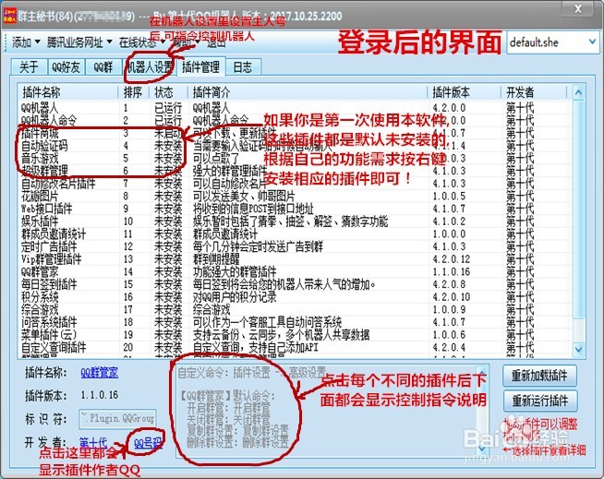The width and height of the screenshot is (604, 479).
Task: Click version 1.1.0.16 cell in list
Action: pos(451,272)
